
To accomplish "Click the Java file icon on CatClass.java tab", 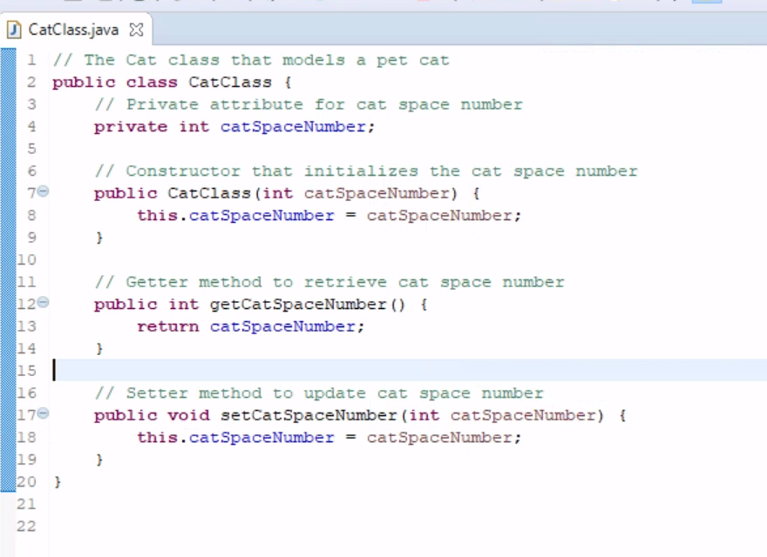I will 13,29.
